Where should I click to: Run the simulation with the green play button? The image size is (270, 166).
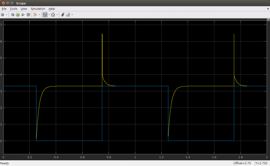18,15
